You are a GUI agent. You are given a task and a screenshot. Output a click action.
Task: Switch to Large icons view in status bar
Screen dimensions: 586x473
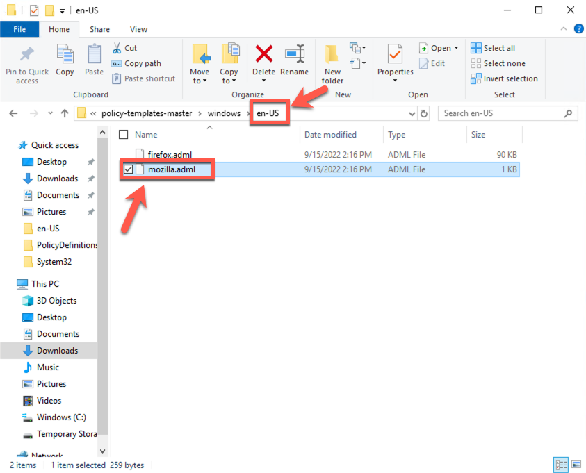(x=577, y=465)
